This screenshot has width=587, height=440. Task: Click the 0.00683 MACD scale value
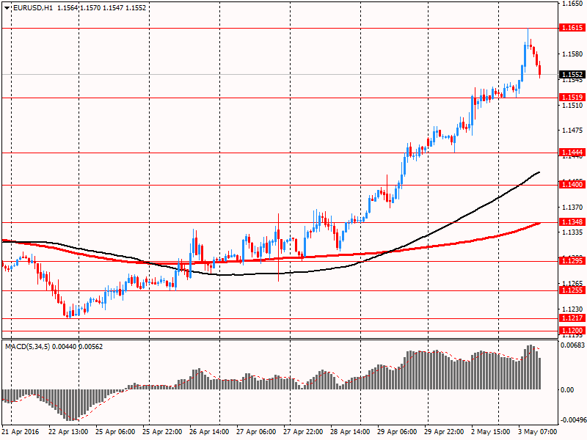point(572,345)
